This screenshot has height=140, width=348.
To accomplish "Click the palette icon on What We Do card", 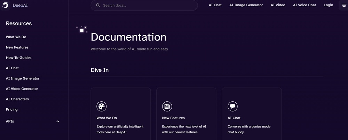I will click(101, 106).
